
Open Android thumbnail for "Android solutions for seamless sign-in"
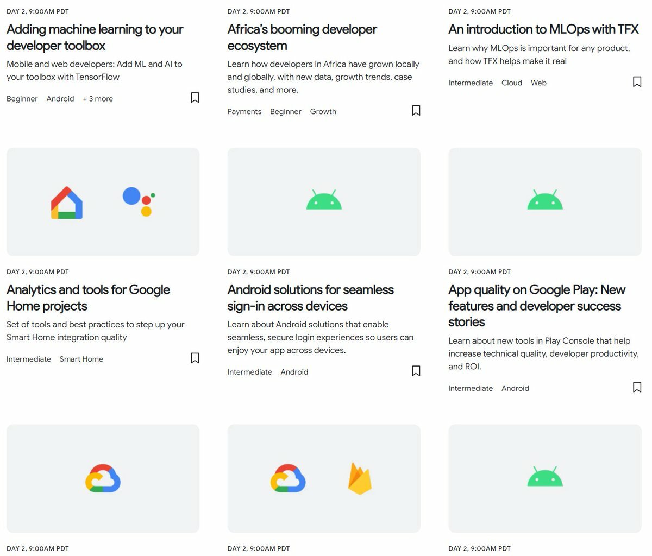point(324,201)
